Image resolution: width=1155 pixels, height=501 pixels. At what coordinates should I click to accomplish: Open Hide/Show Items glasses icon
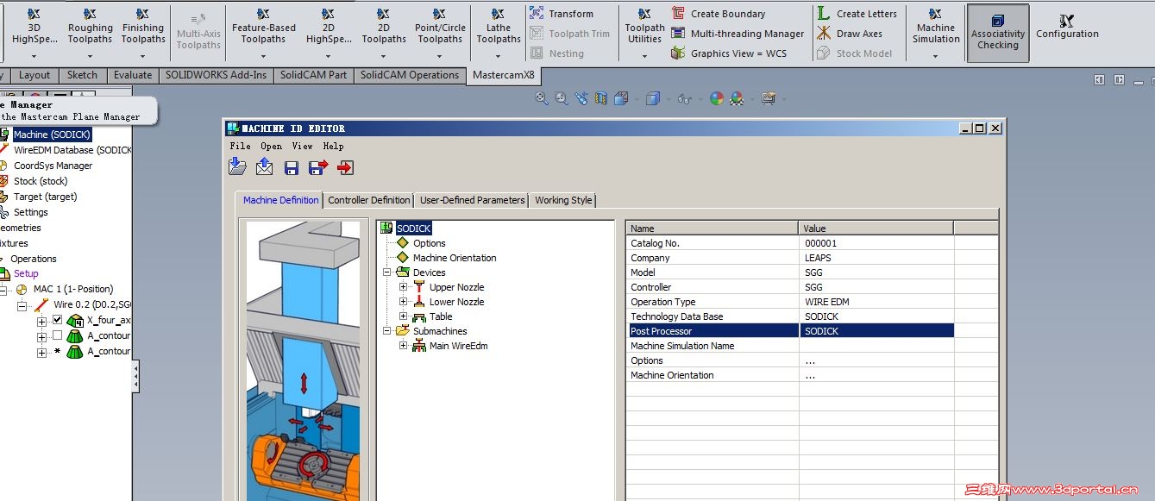[x=685, y=98]
